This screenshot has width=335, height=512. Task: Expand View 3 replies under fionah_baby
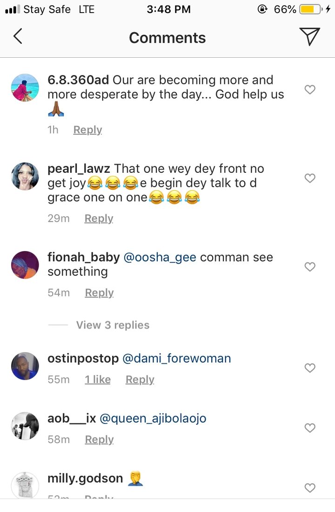(113, 325)
